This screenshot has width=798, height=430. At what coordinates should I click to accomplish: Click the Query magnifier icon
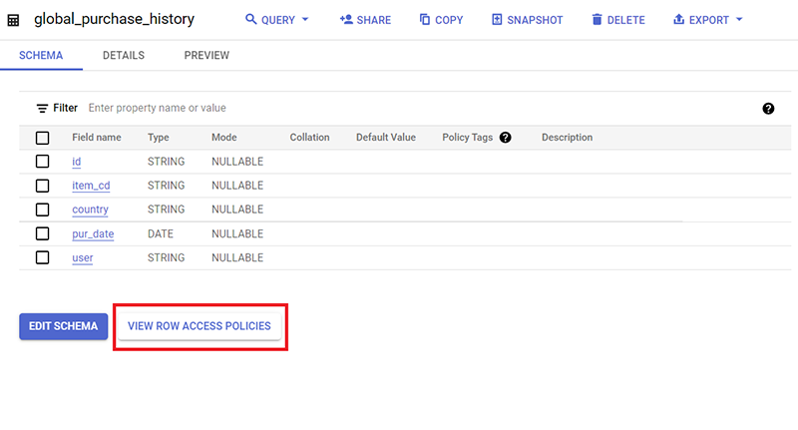coord(251,20)
